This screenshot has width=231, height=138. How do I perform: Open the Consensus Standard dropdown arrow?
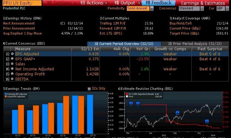202,8
